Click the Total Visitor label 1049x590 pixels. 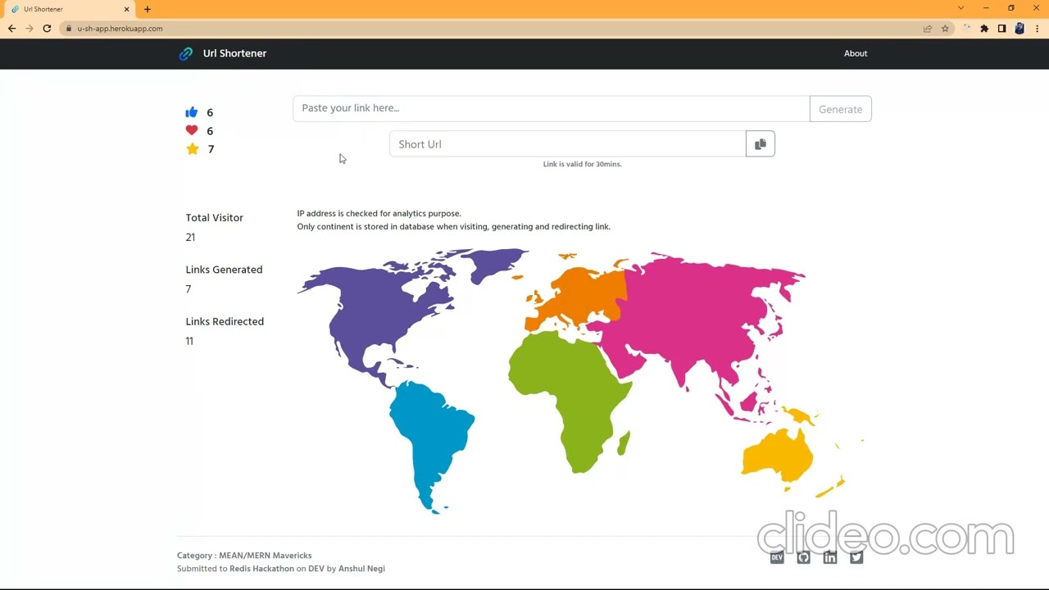coord(215,218)
